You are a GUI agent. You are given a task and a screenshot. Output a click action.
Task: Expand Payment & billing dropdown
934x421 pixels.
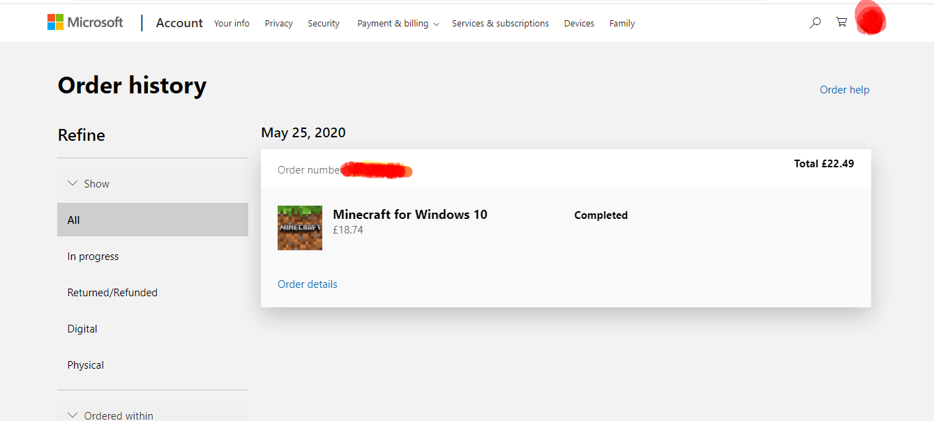pyautogui.click(x=398, y=24)
